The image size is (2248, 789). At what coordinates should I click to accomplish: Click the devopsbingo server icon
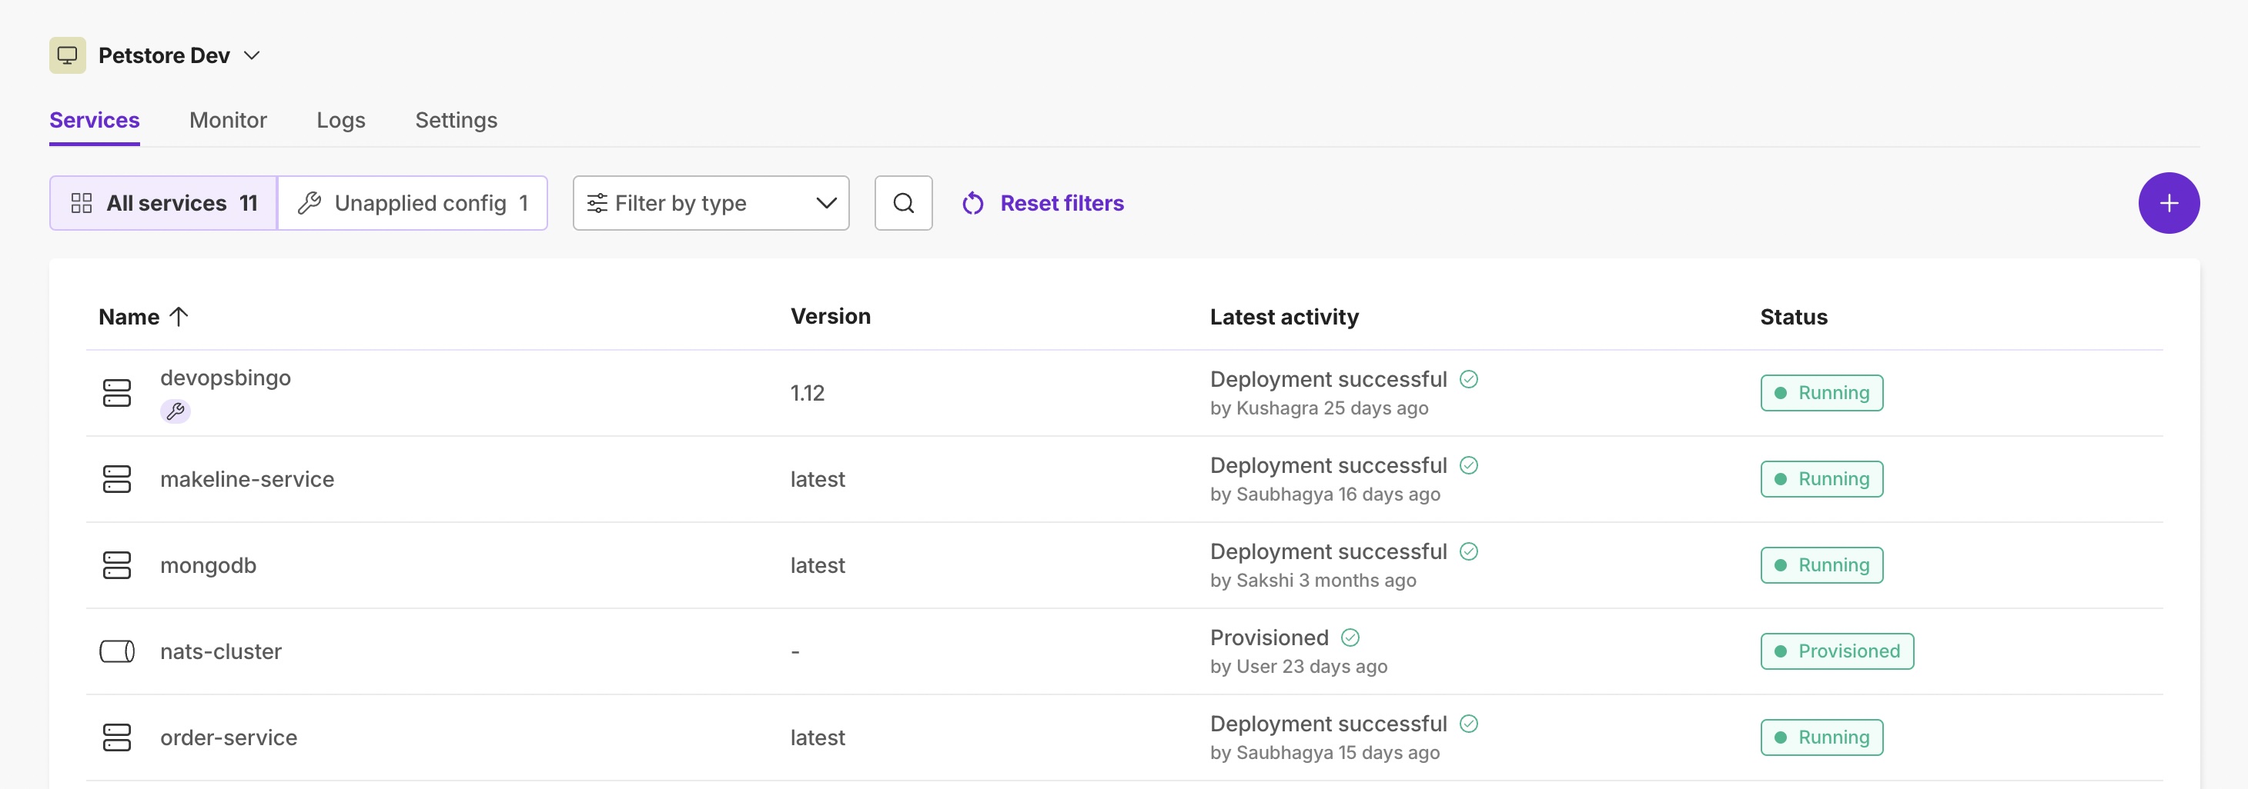tap(117, 393)
